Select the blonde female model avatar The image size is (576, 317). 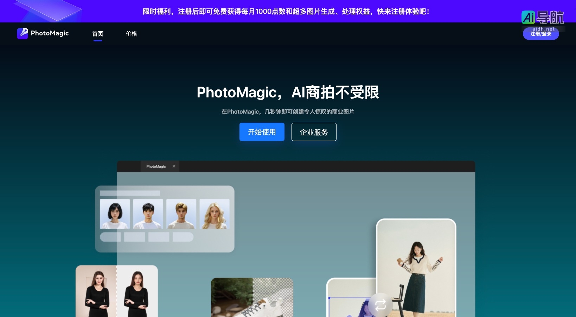(215, 213)
